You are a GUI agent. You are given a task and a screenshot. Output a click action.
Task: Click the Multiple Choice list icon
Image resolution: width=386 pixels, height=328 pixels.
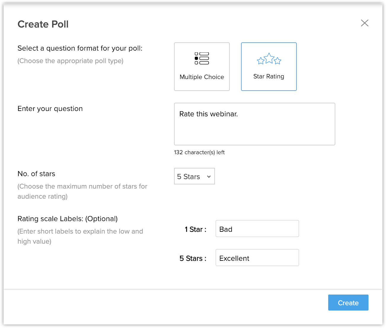tap(202, 58)
